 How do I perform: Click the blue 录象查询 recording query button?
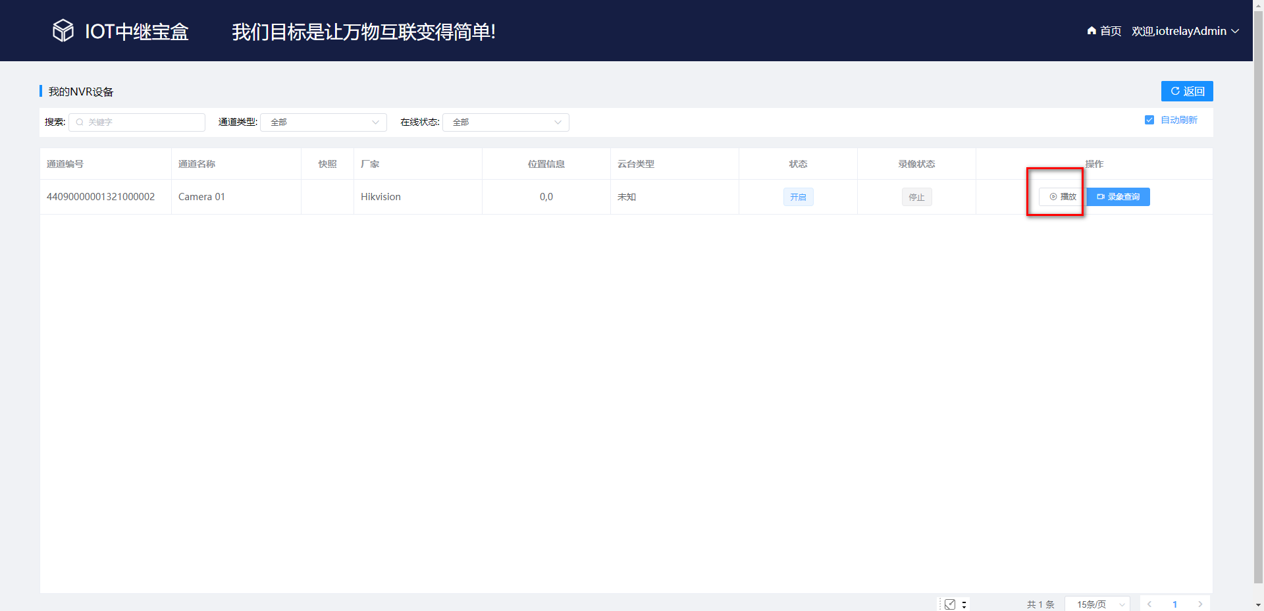(x=1117, y=196)
